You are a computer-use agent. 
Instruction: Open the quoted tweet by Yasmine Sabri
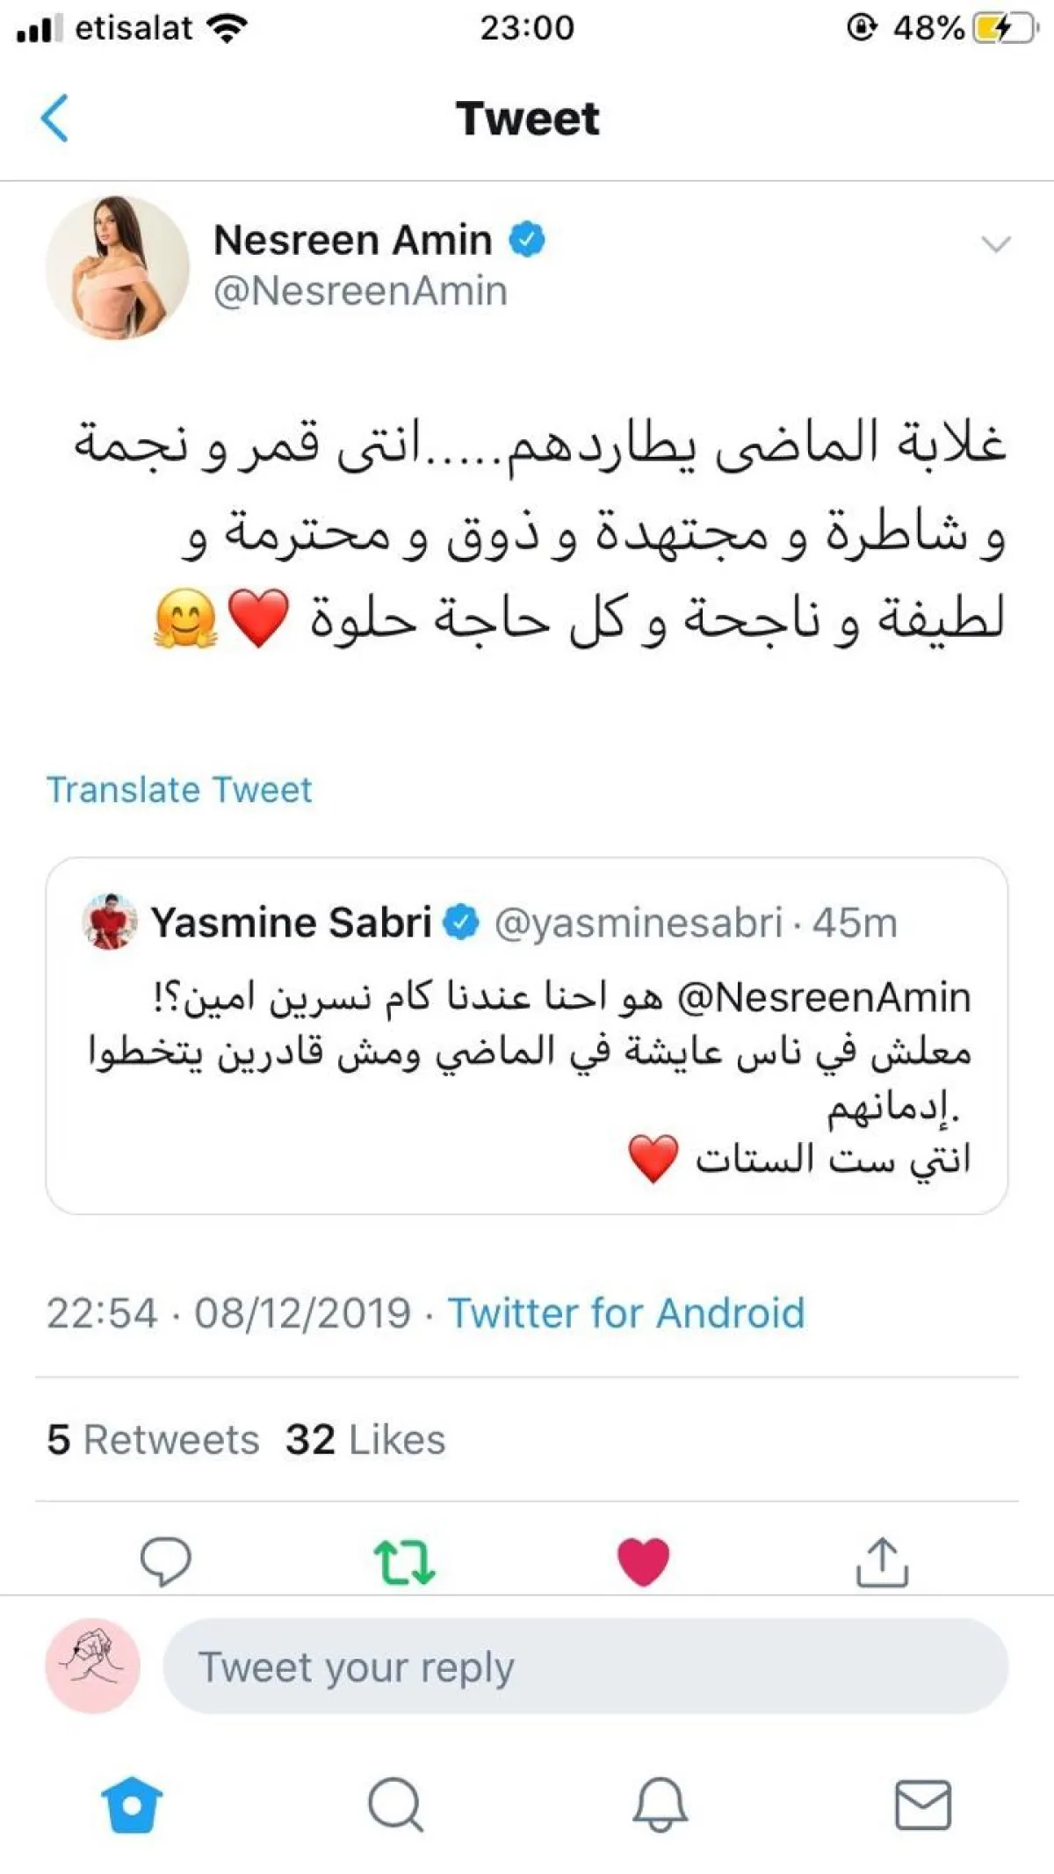click(x=527, y=1081)
